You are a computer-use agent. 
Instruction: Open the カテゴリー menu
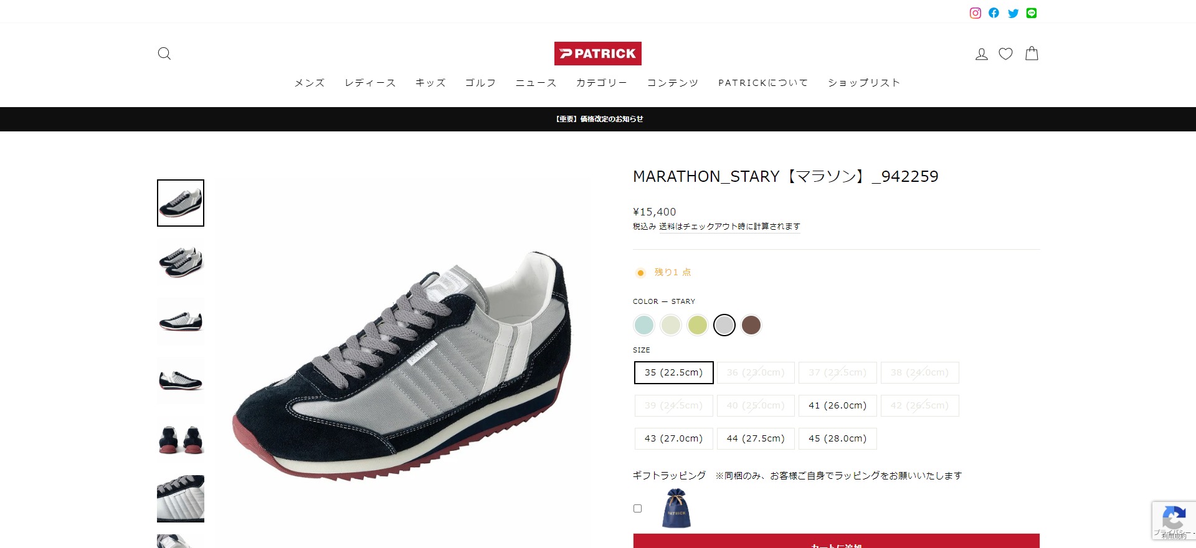pyautogui.click(x=601, y=83)
